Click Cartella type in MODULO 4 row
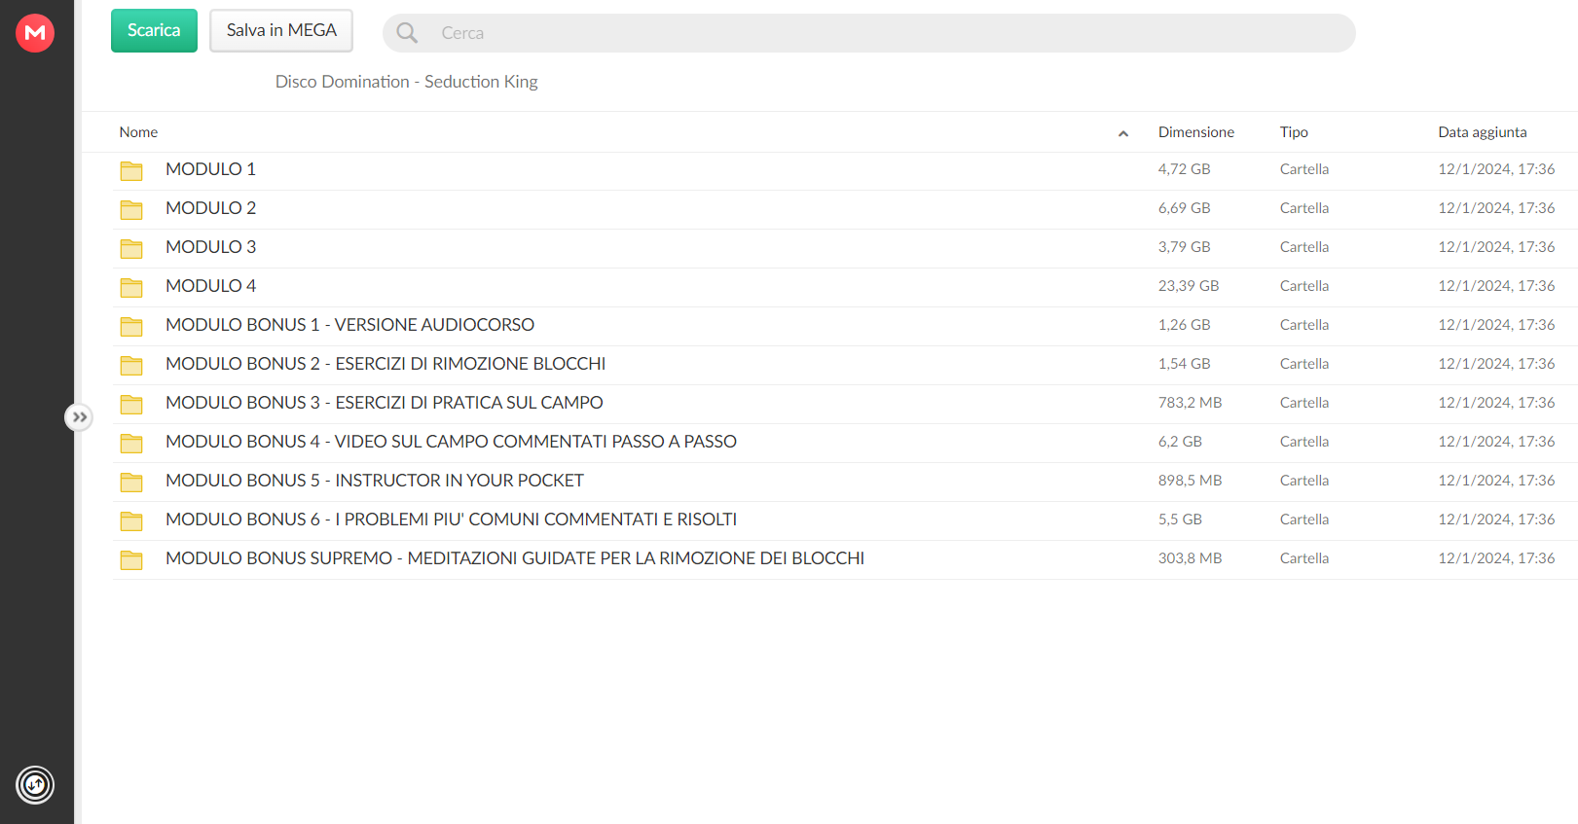The height and width of the screenshot is (824, 1578). point(1304,286)
